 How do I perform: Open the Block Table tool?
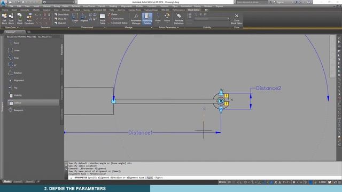click(102, 19)
